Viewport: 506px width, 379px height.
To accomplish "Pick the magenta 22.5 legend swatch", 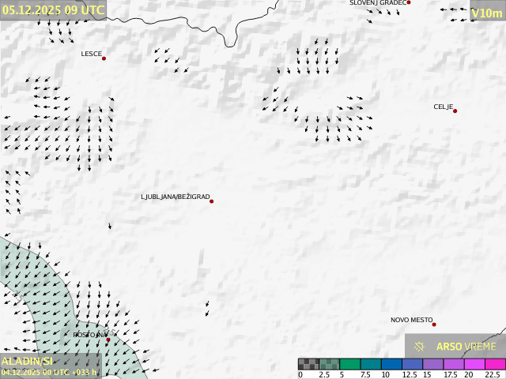I will pos(494,364).
